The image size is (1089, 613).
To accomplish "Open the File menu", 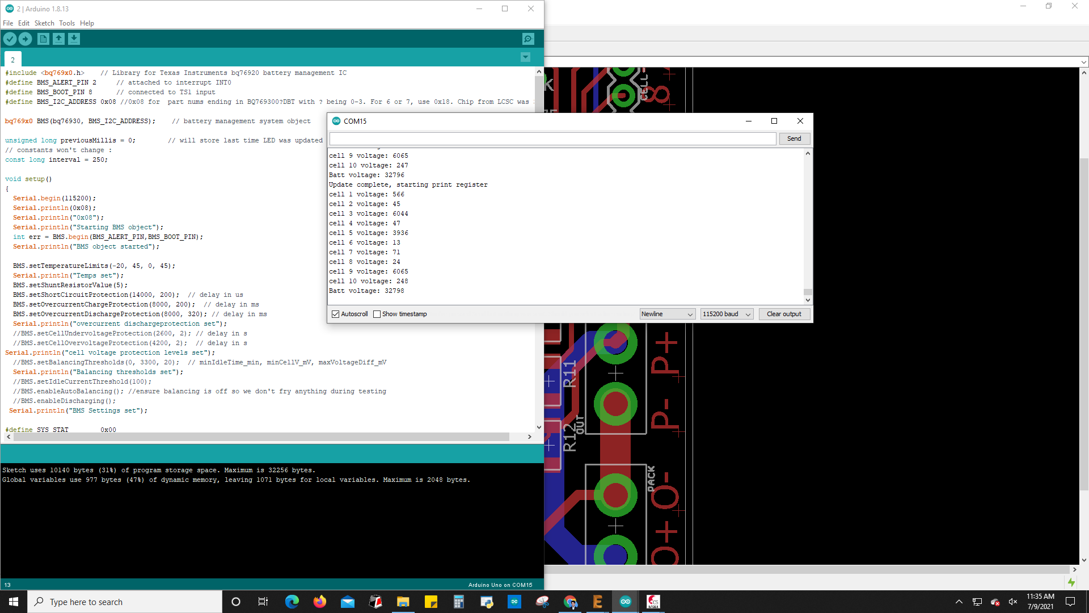I will (x=8, y=23).
